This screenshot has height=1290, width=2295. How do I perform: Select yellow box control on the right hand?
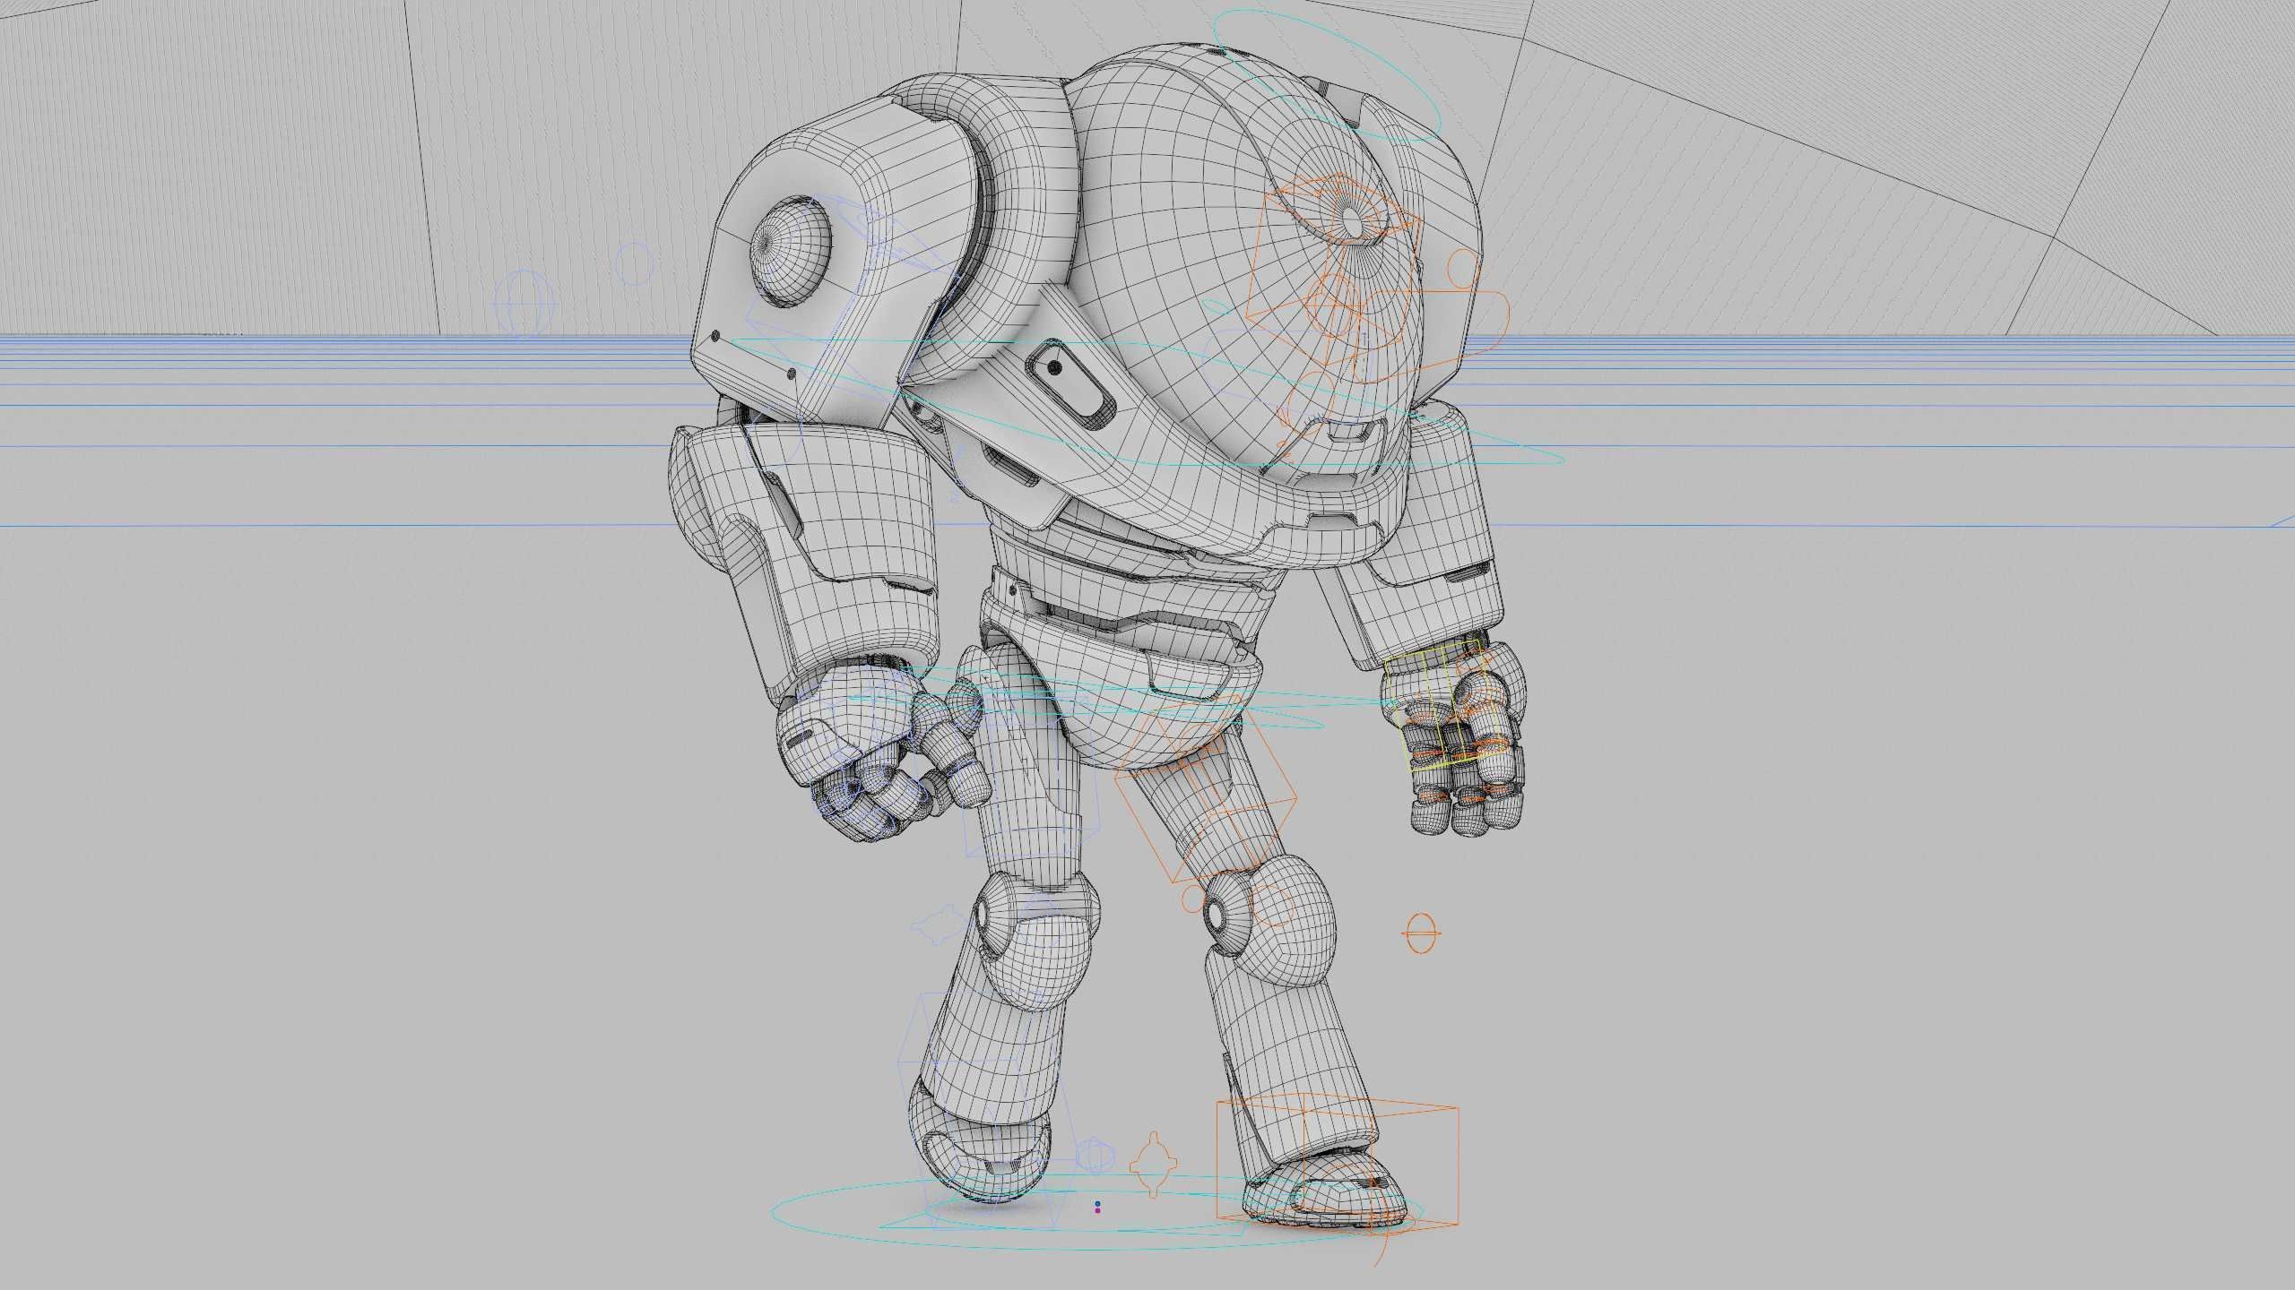1445,706
